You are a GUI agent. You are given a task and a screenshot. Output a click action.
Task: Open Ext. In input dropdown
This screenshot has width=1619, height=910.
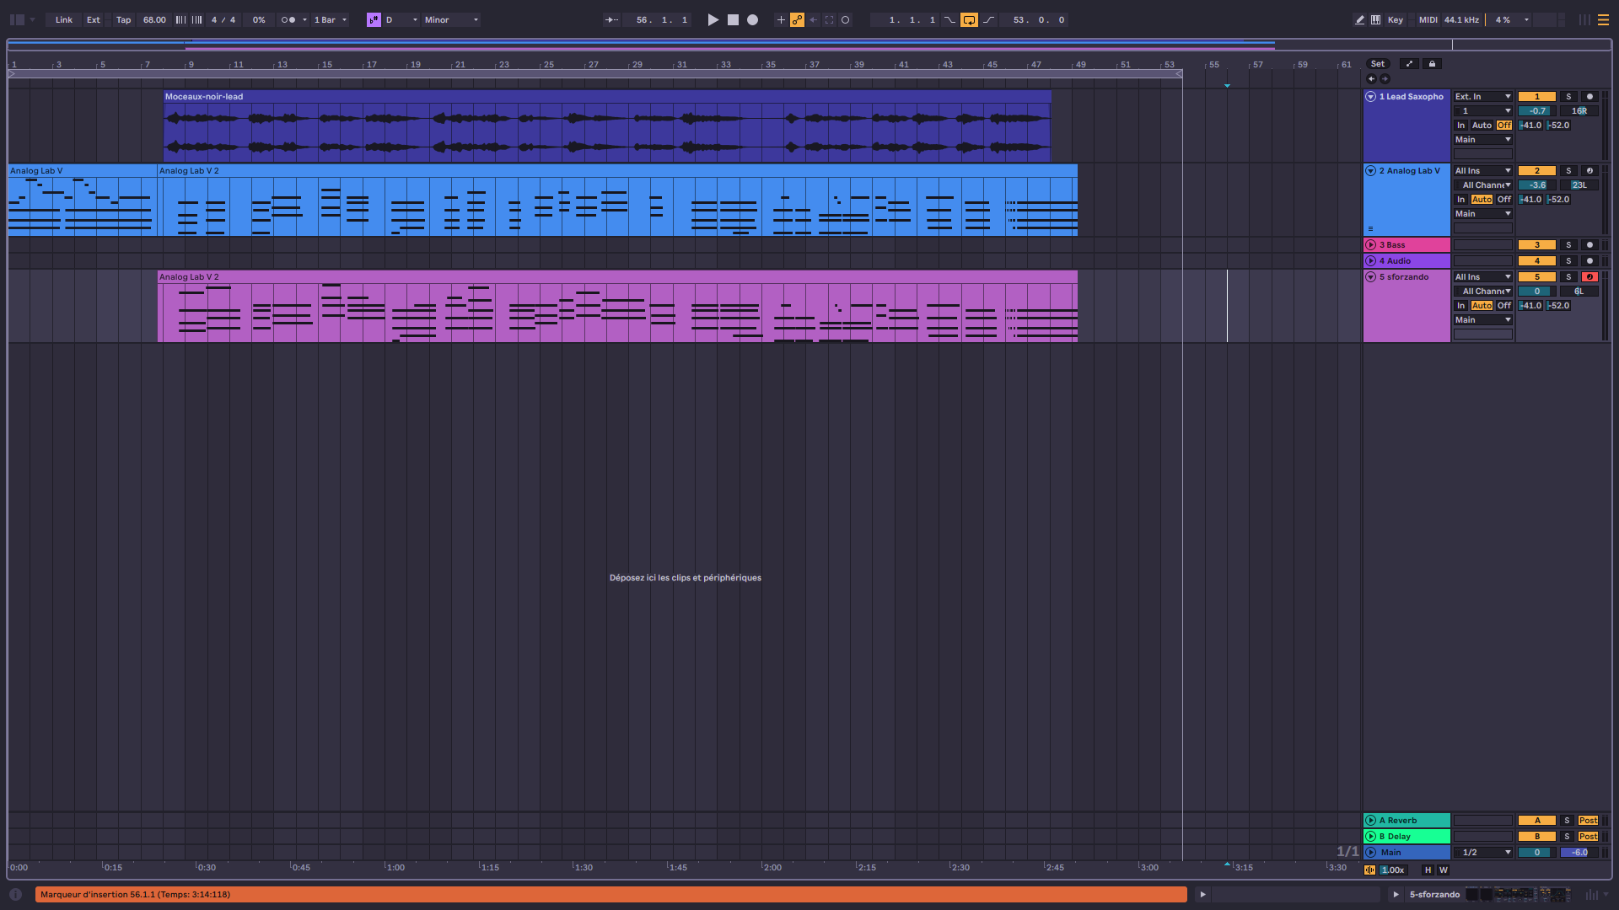pyautogui.click(x=1482, y=97)
